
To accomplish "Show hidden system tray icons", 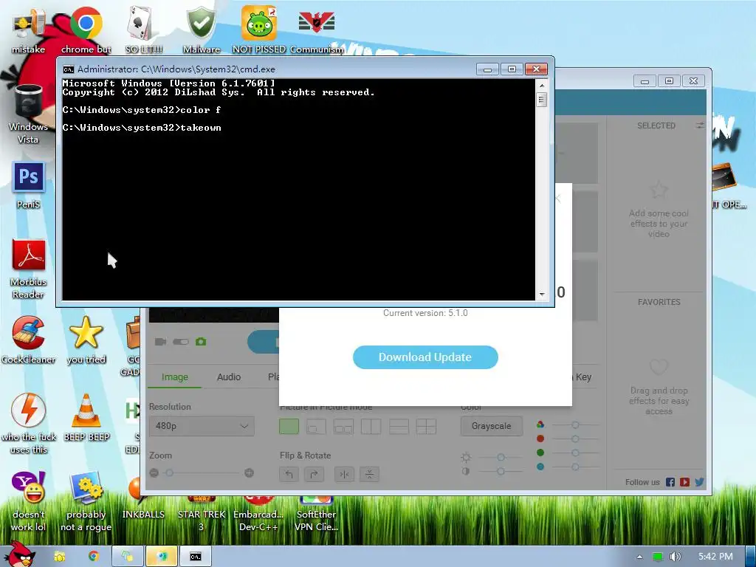I will [x=640, y=557].
